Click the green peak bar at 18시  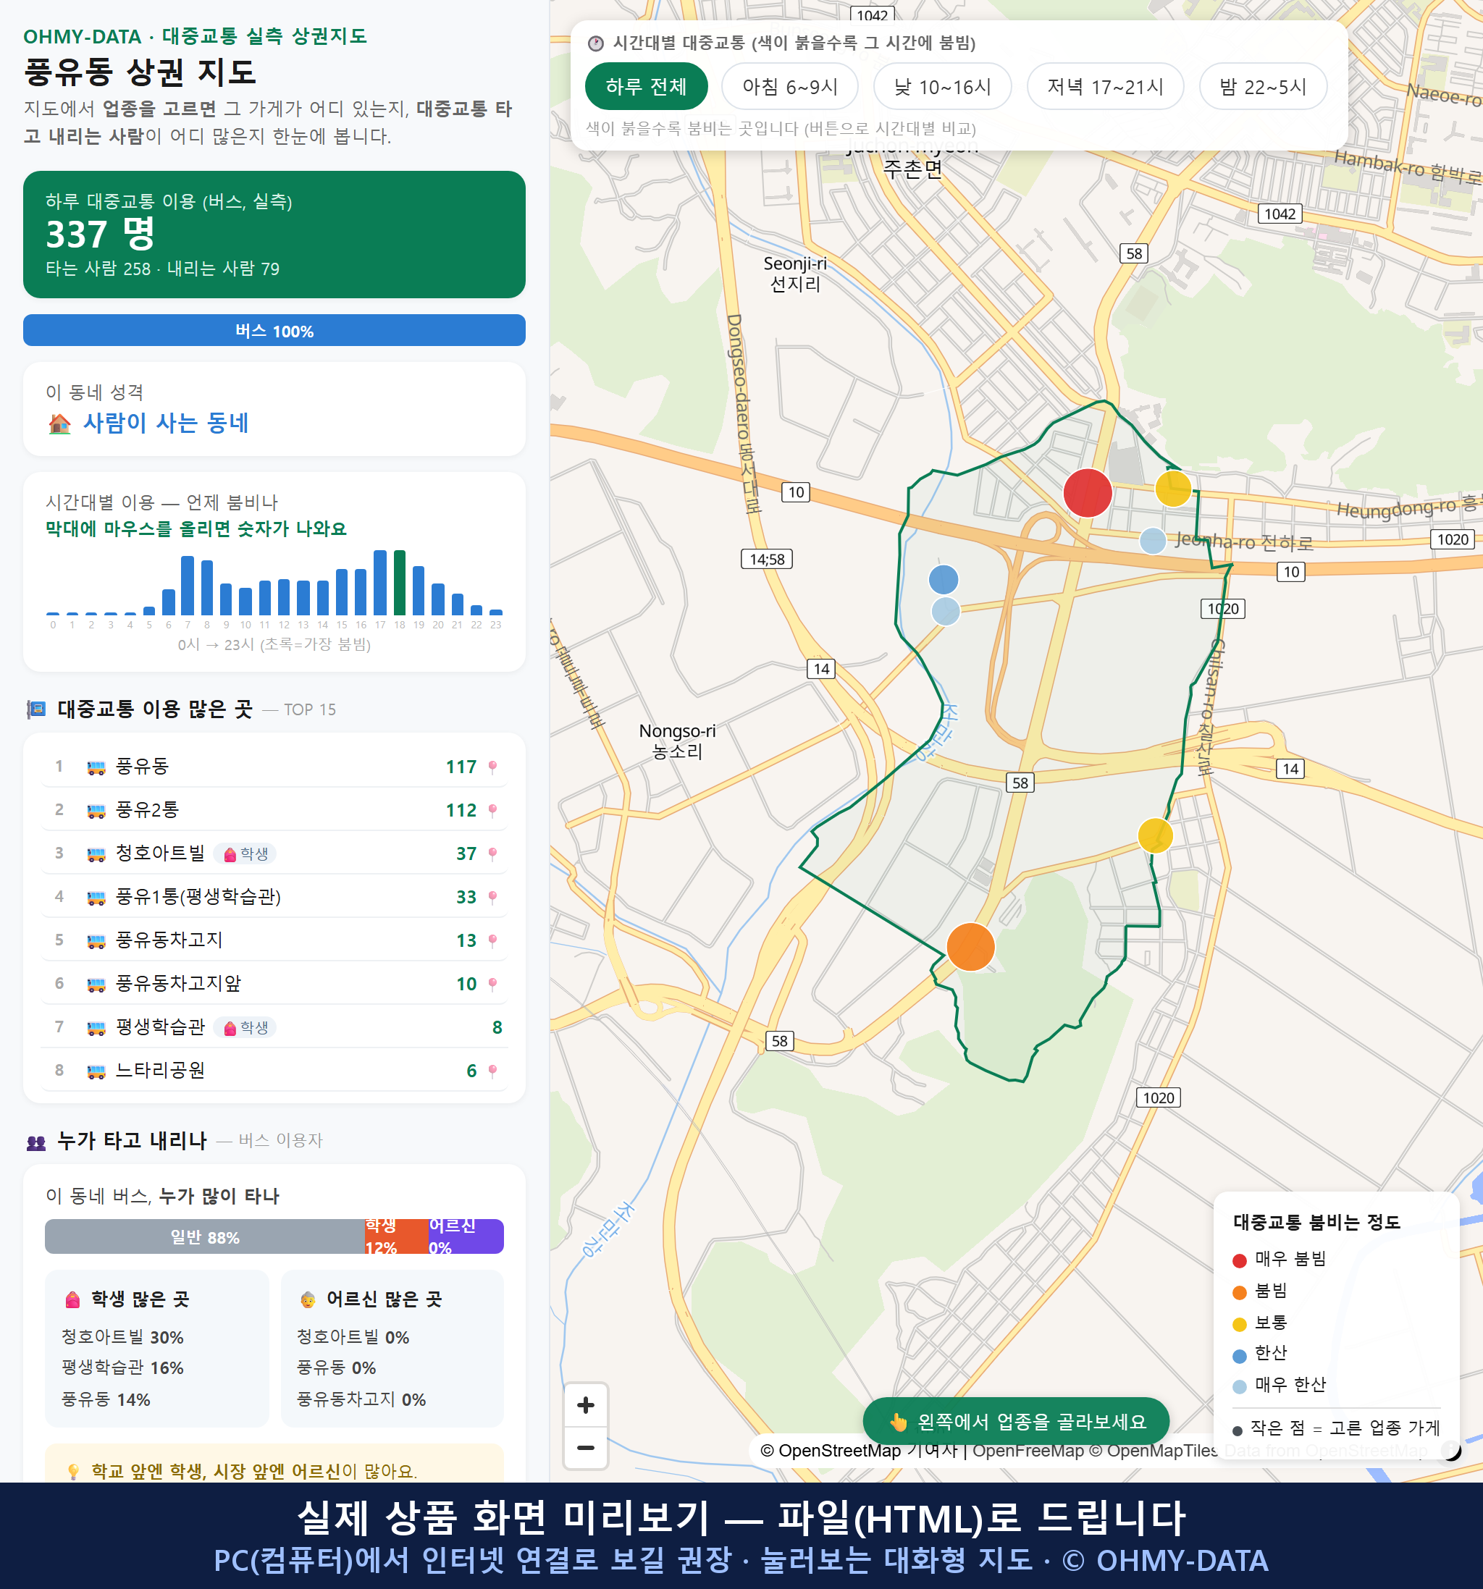click(x=400, y=582)
